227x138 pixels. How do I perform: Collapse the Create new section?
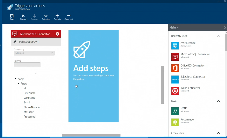tap(218, 133)
